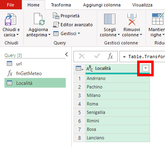The image size is (165, 147).
Task: Select the url query
Action: click(35, 64)
